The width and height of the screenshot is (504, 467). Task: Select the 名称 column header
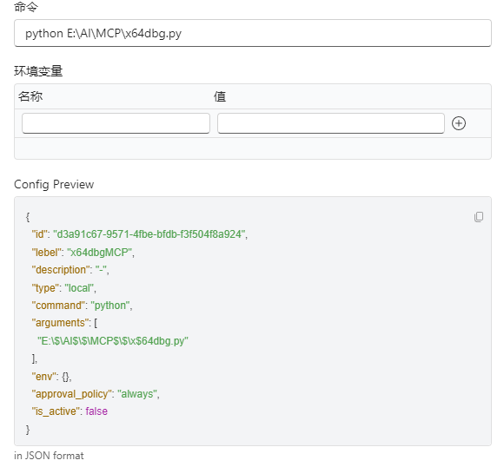pyautogui.click(x=30, y=96)
